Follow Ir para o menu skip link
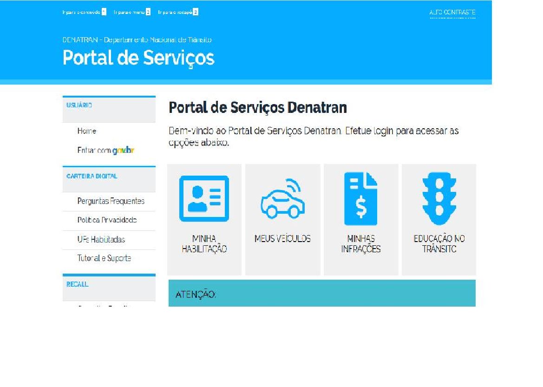This screenshot has height=387, width=543. 132,12
